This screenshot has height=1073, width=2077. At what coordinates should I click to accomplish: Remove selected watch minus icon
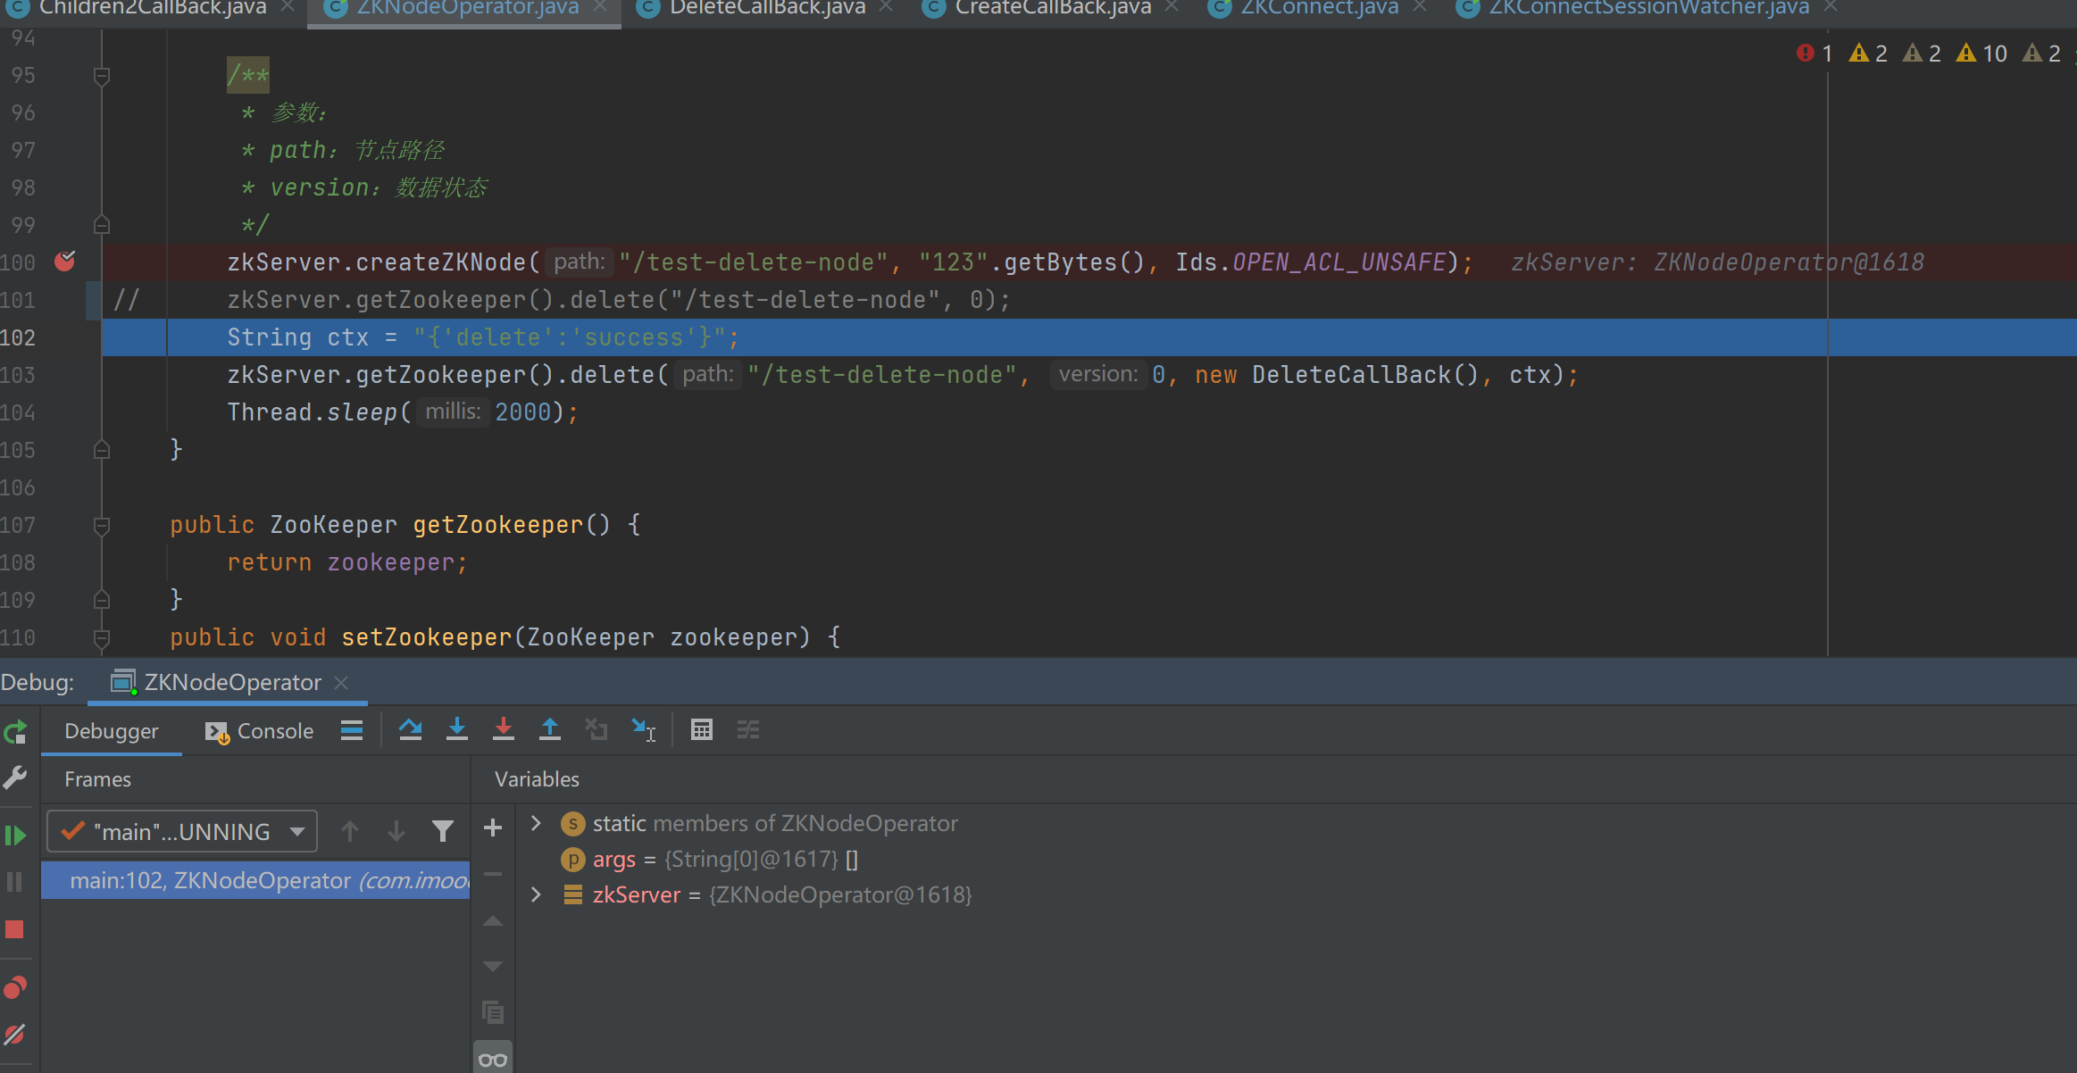[x=493, y=874]
